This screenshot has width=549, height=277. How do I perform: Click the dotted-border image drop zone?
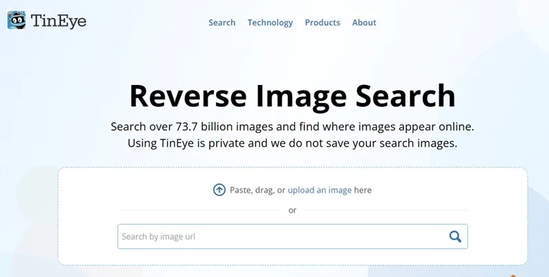point(293,216)
